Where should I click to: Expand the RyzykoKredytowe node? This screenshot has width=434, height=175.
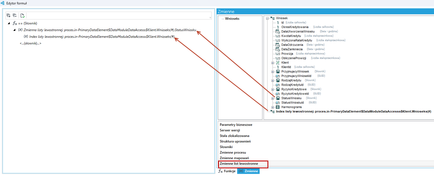273,89
